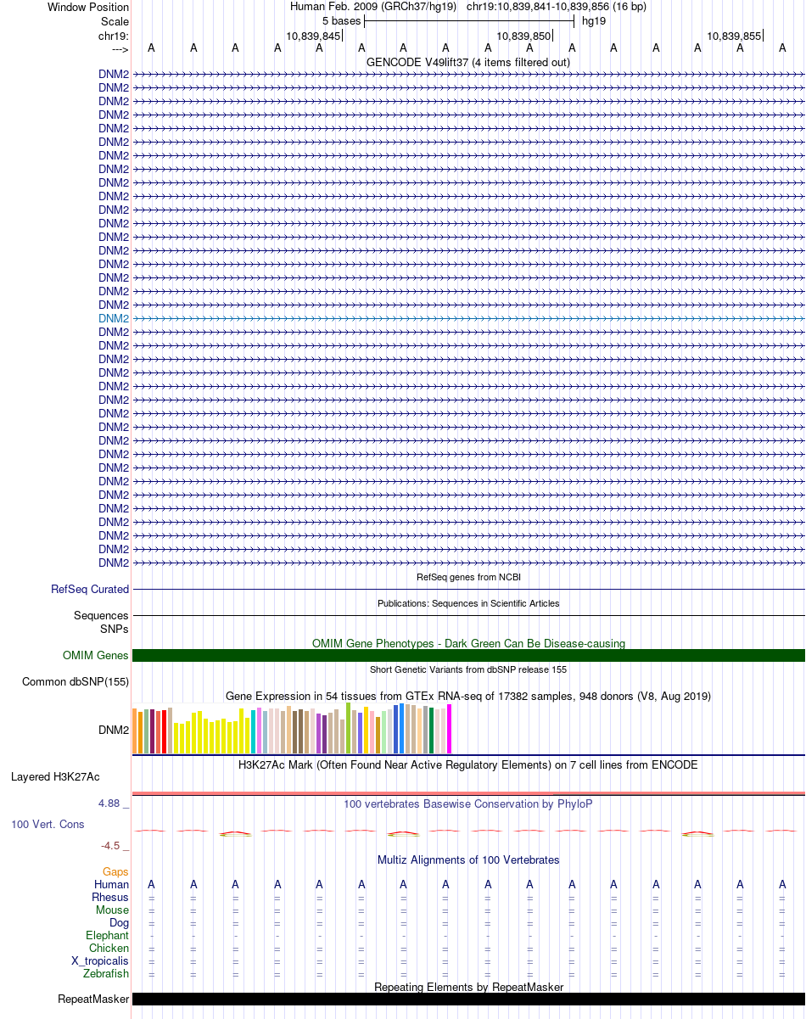
Task: Click the OMIM Genes track label
Action: click(96, 655)
